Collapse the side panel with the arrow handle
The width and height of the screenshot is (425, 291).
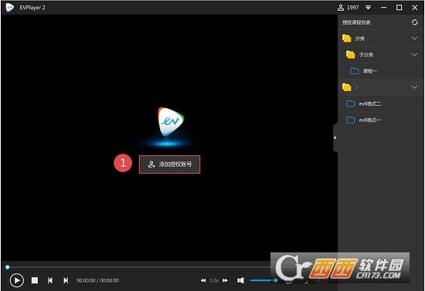335,138
